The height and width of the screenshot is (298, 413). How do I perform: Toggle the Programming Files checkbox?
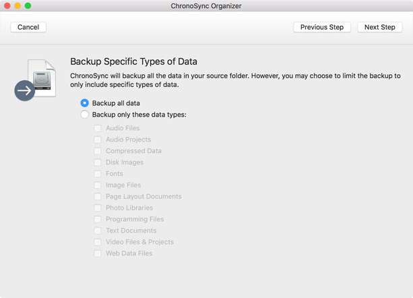[98, 219]
